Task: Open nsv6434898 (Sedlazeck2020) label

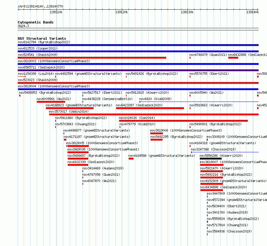Action: [x=223, y=187]
